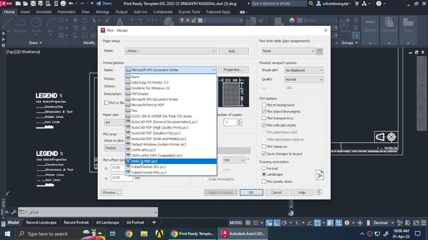This screenshot has height=240, width=428.
Task: Select DWG To PDF.pc3 in the printer list
Action: (x=171, y=161)
